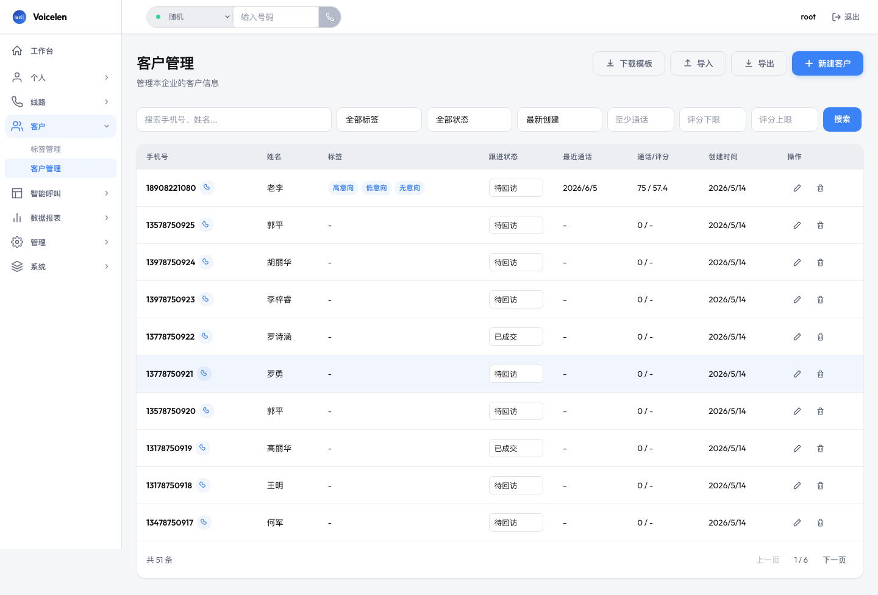878x595 pixels.
Task: Click the 导出 button
Action: pos(759,63)
